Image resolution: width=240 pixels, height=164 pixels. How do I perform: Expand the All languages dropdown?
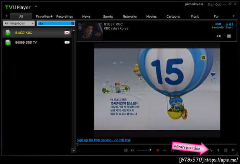point(19,23)
